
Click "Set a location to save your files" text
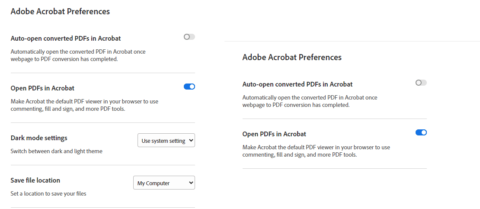[x=48, y=194]
